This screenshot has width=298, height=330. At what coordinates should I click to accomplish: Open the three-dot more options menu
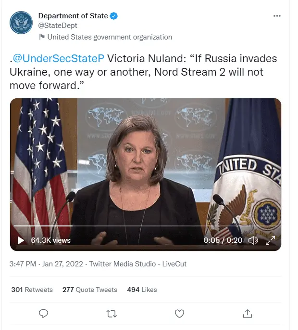point(277,16)
